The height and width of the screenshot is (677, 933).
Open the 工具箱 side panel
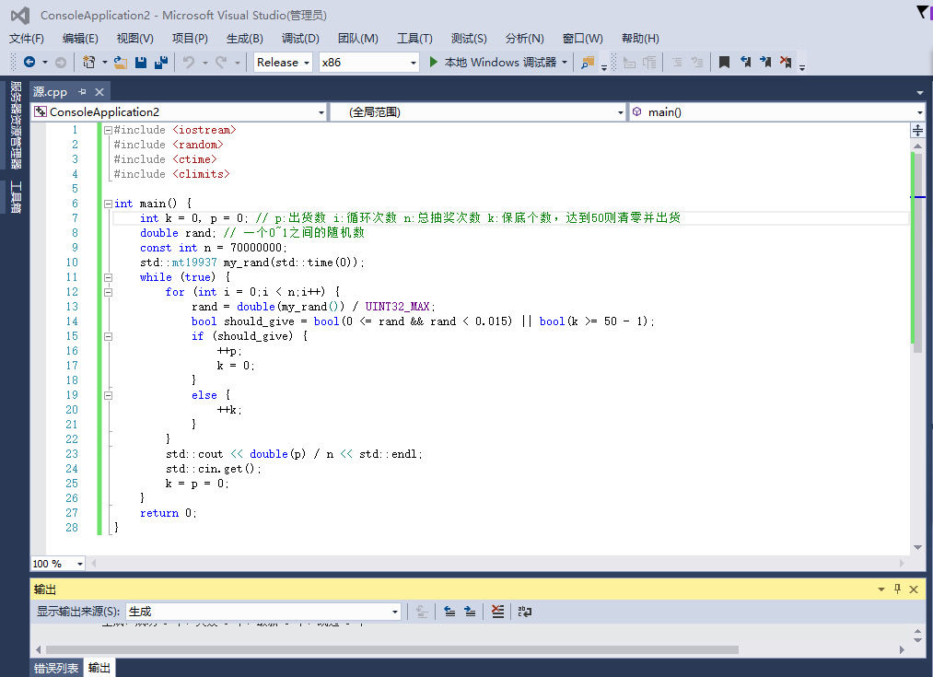pos(16,196)
